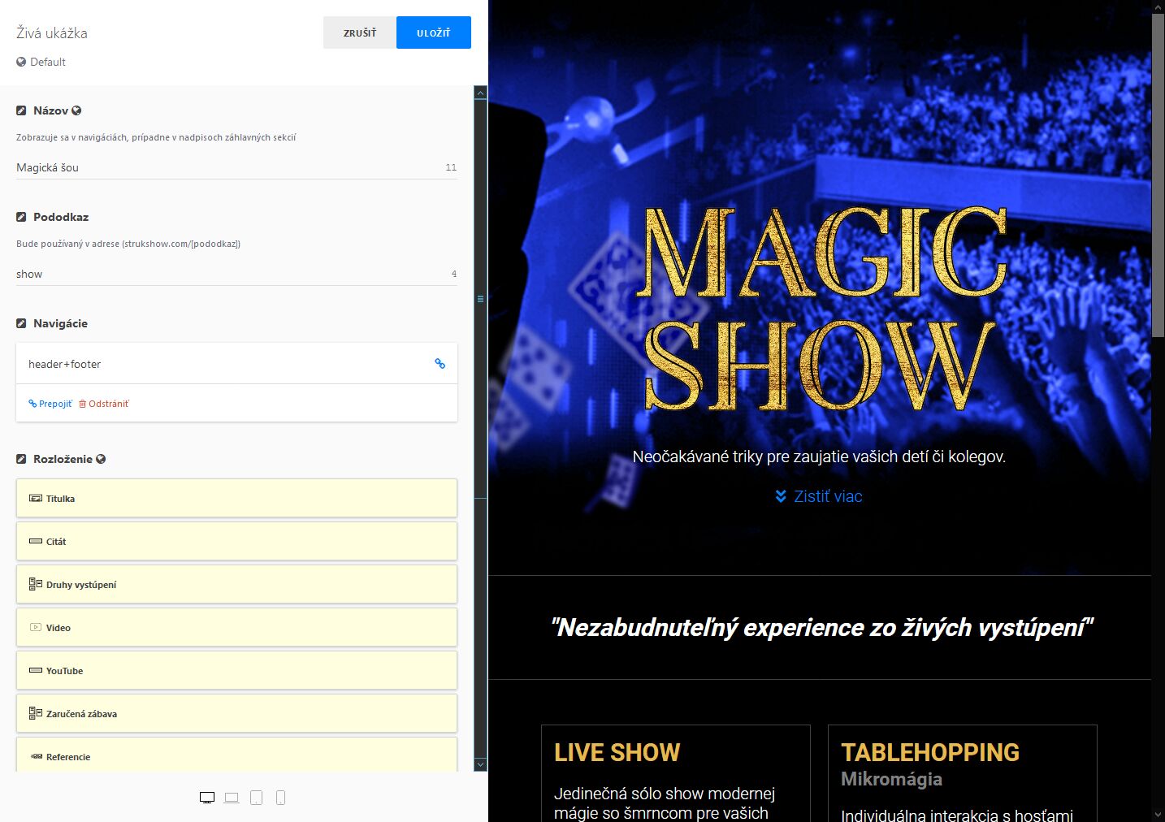Open Druhy vystúpení layout section

[x=236, y=584]
